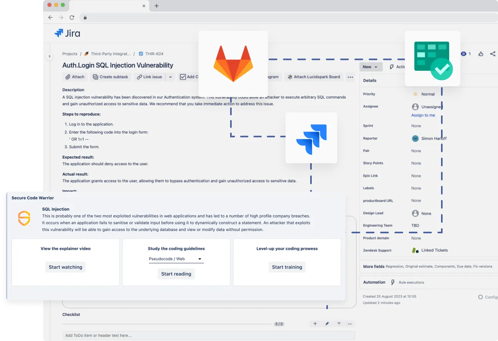
Task: Click the Auth.Login SQL Injection Vulnerability title
Action: (118, 65)
